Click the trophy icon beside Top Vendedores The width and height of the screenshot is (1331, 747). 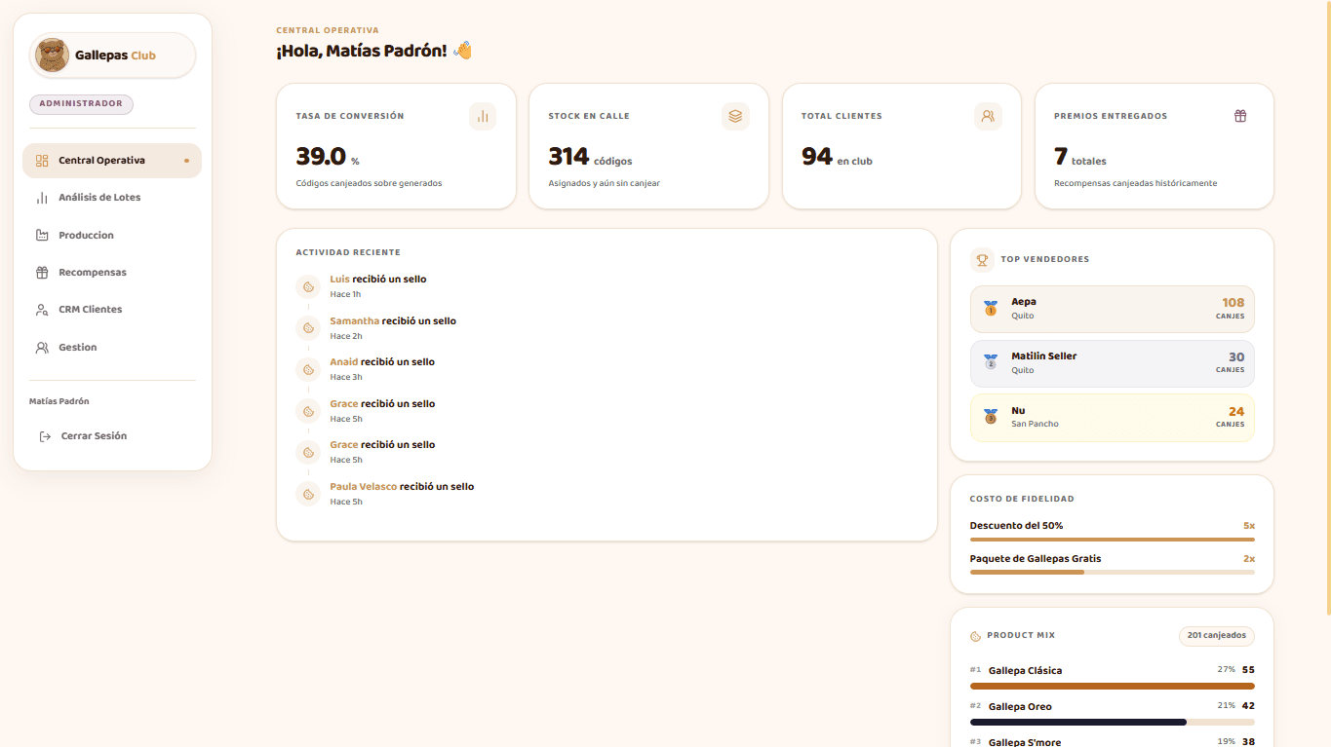tap(982, 260)
